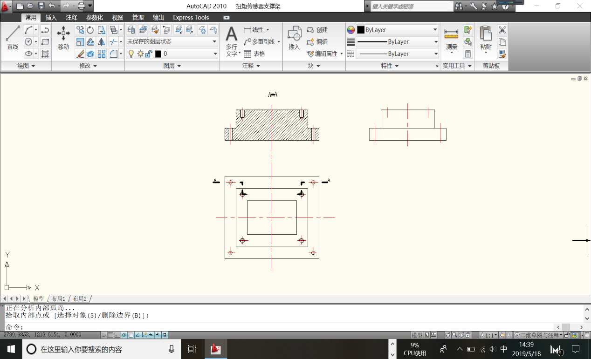
Task: Click the black layer color swatch
Action: coord(158,54)
